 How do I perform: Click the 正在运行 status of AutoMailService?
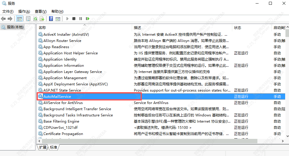click(241, 97)
